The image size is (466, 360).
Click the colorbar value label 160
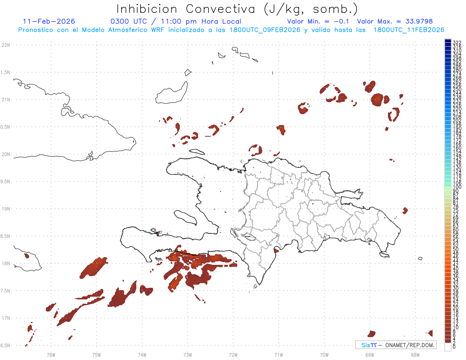[x=457, y=148]
